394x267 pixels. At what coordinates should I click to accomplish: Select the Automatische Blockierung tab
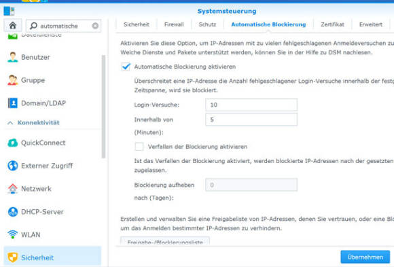(x=268, y=24)
